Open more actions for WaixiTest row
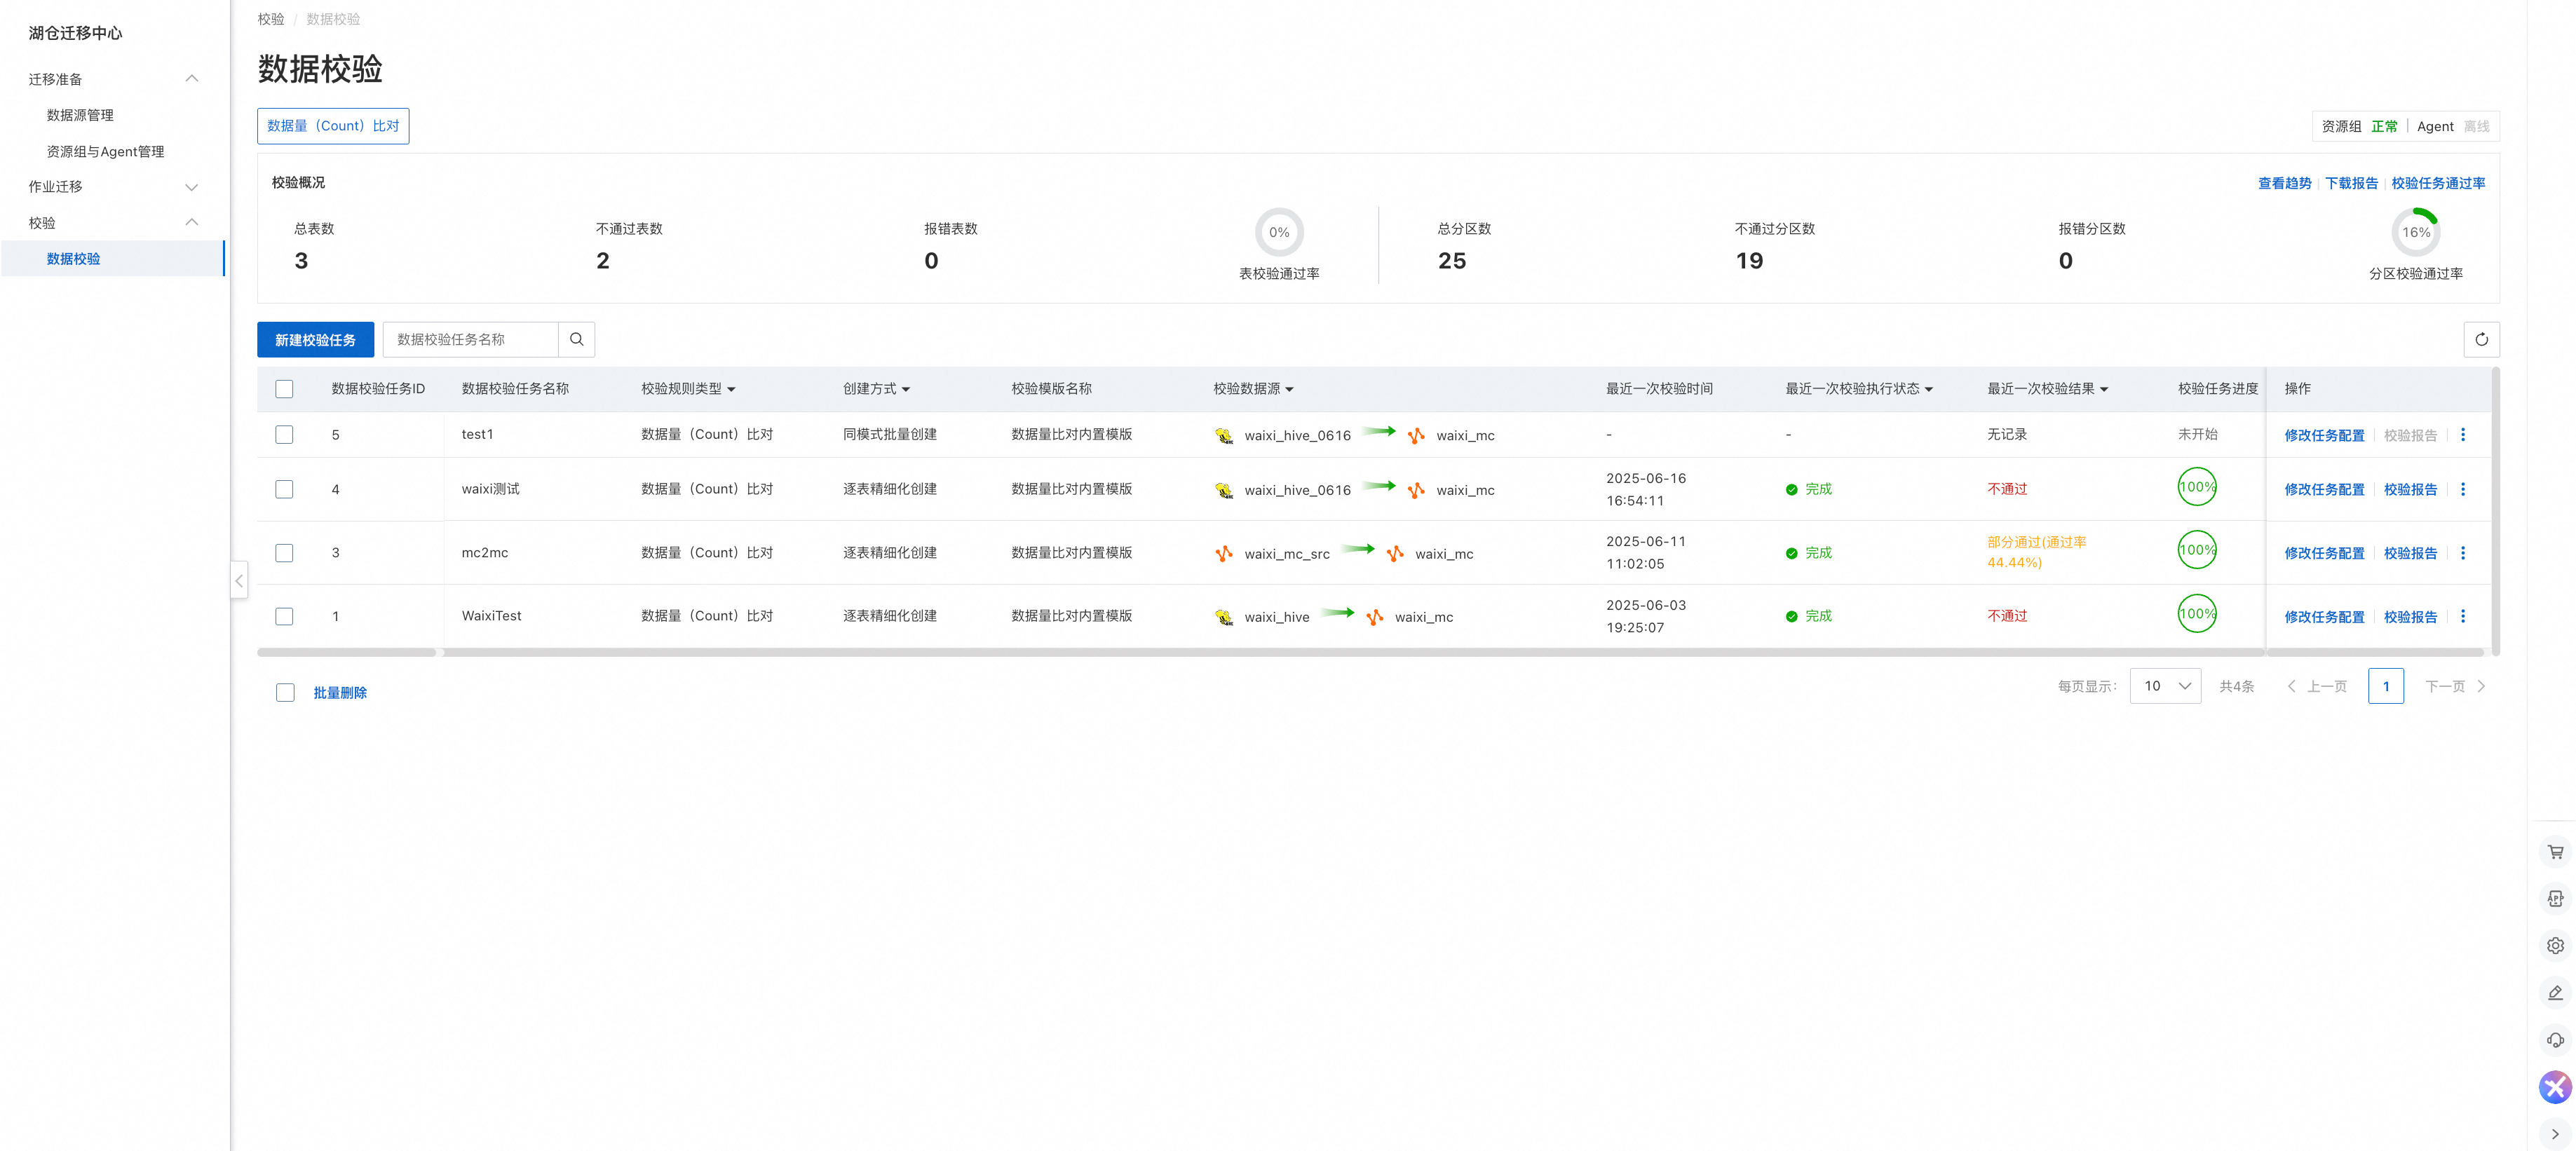The width and height of the screenshot is (2576, 1151). pyautogui.click(x=2462, y=616)
